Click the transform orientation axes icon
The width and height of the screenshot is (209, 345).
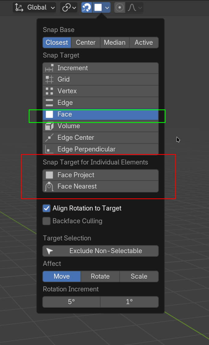[19, 7]
